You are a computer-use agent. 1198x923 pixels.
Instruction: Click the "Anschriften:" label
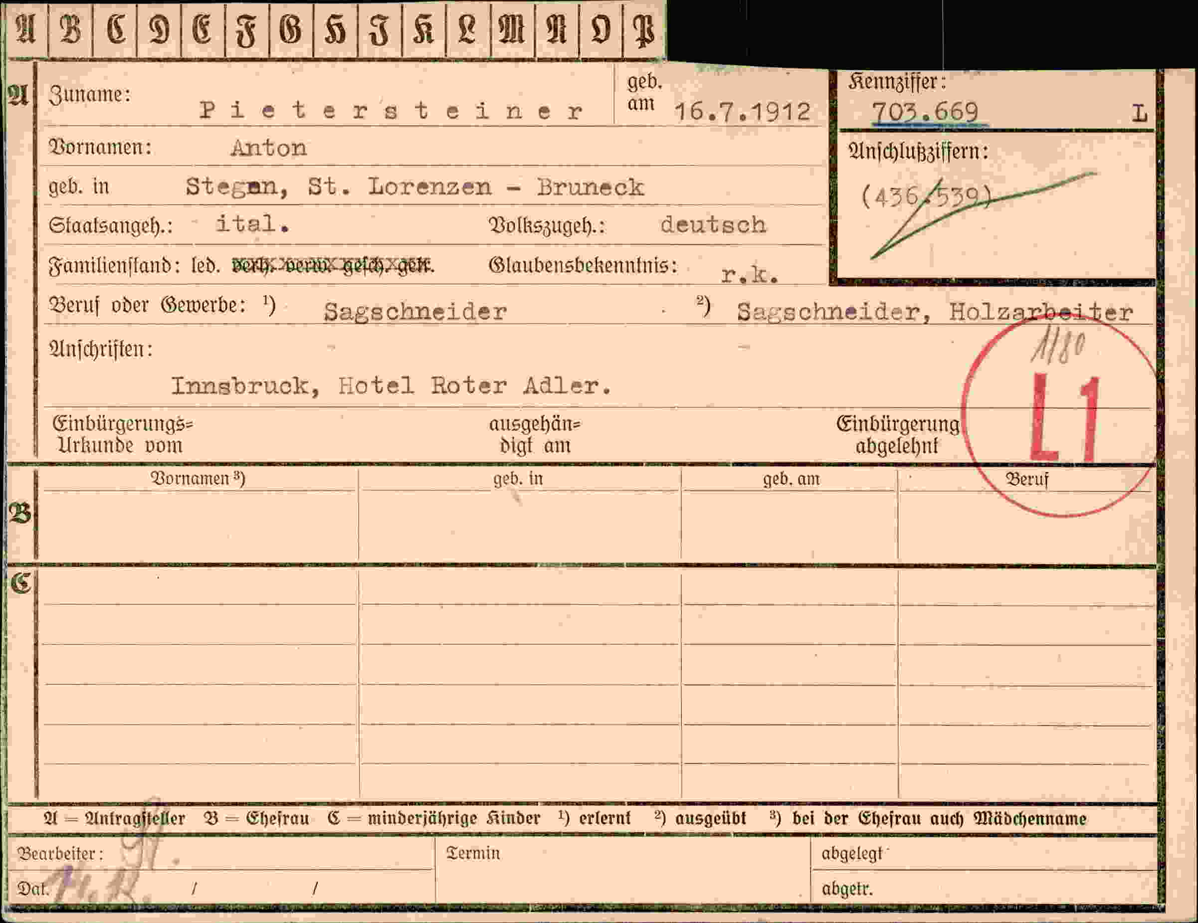coord(101,349)
